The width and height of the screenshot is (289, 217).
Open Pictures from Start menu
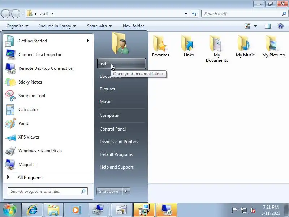[121, 89]
